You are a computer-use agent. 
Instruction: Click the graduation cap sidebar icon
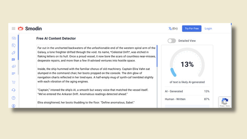pos(13,66)
